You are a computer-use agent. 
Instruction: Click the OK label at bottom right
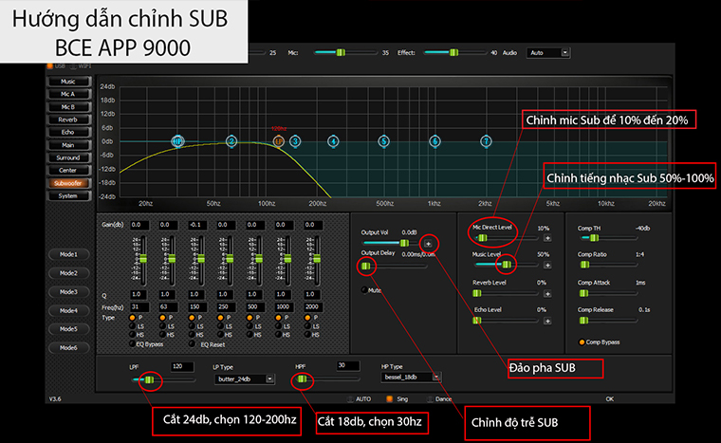pyautogui.click(x=610, y=398)
